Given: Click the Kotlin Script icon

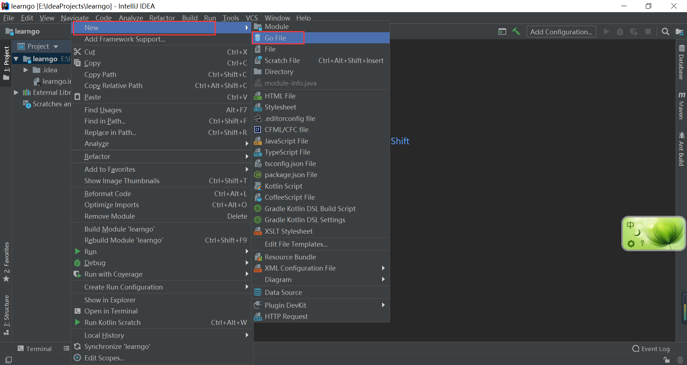Looking at the screenshot, I should pos(258,186).
